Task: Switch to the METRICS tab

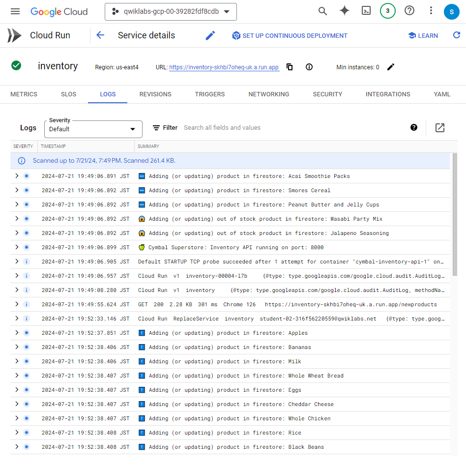Action: coord(24,94)
